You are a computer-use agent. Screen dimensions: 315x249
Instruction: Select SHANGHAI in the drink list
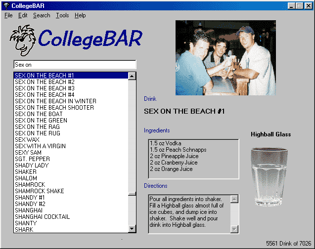(x=71, y=210)
